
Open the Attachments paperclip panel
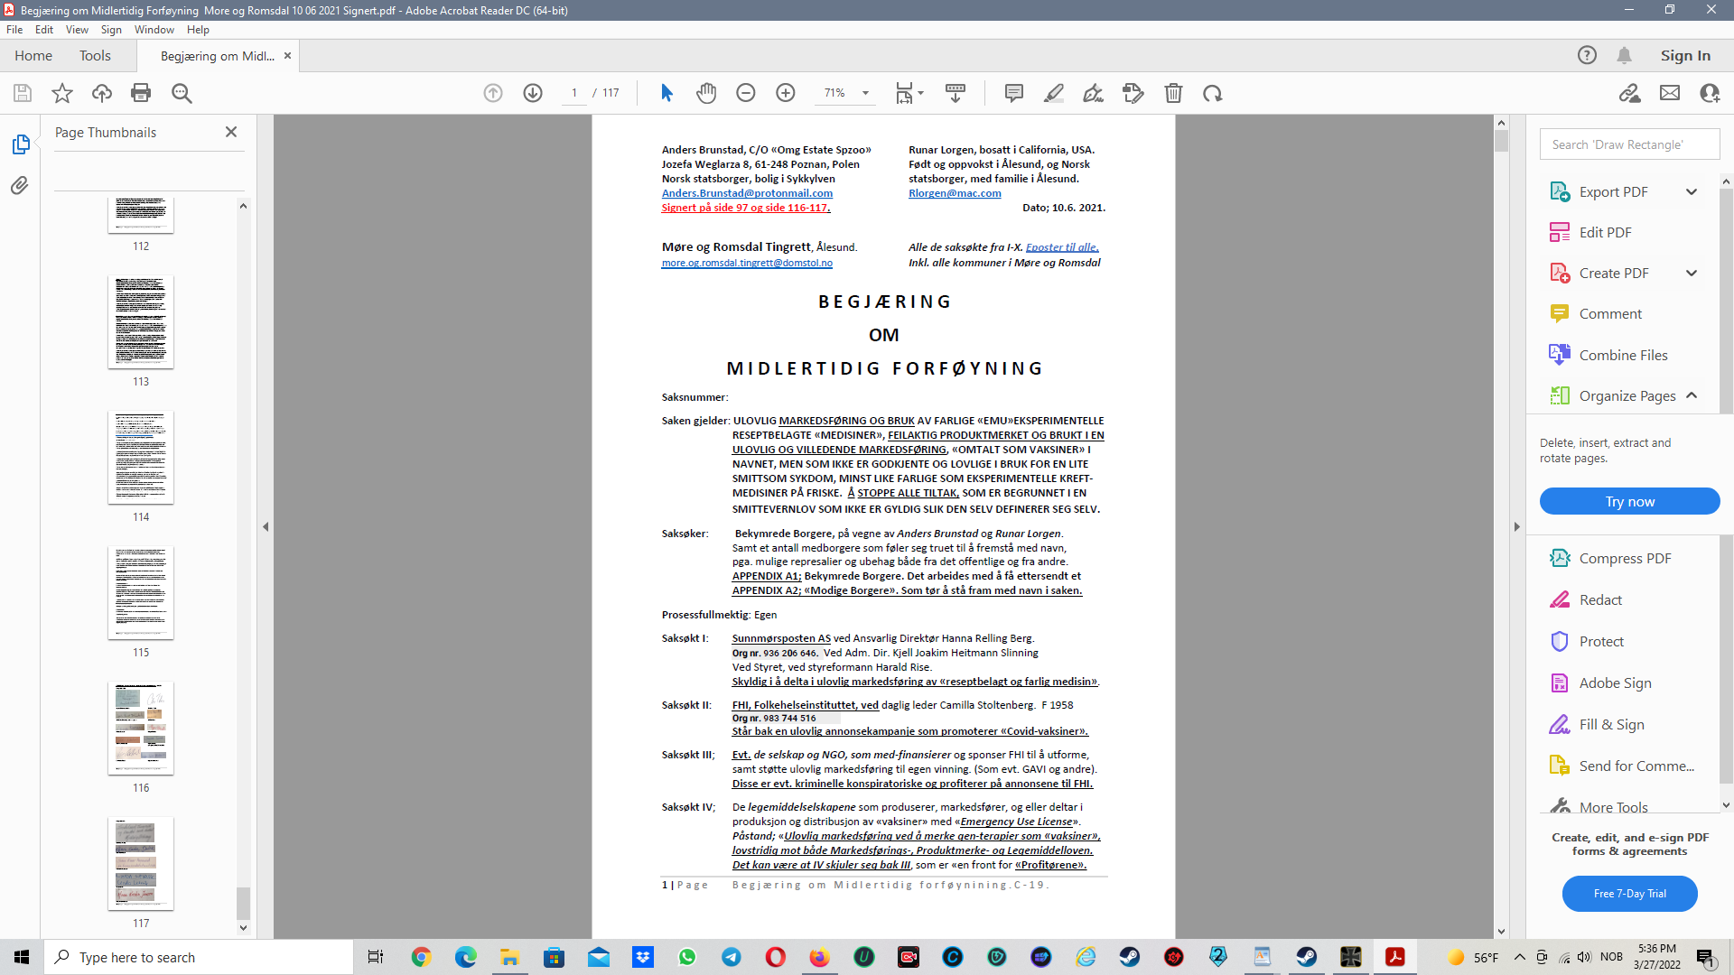[x=20, y=186]
